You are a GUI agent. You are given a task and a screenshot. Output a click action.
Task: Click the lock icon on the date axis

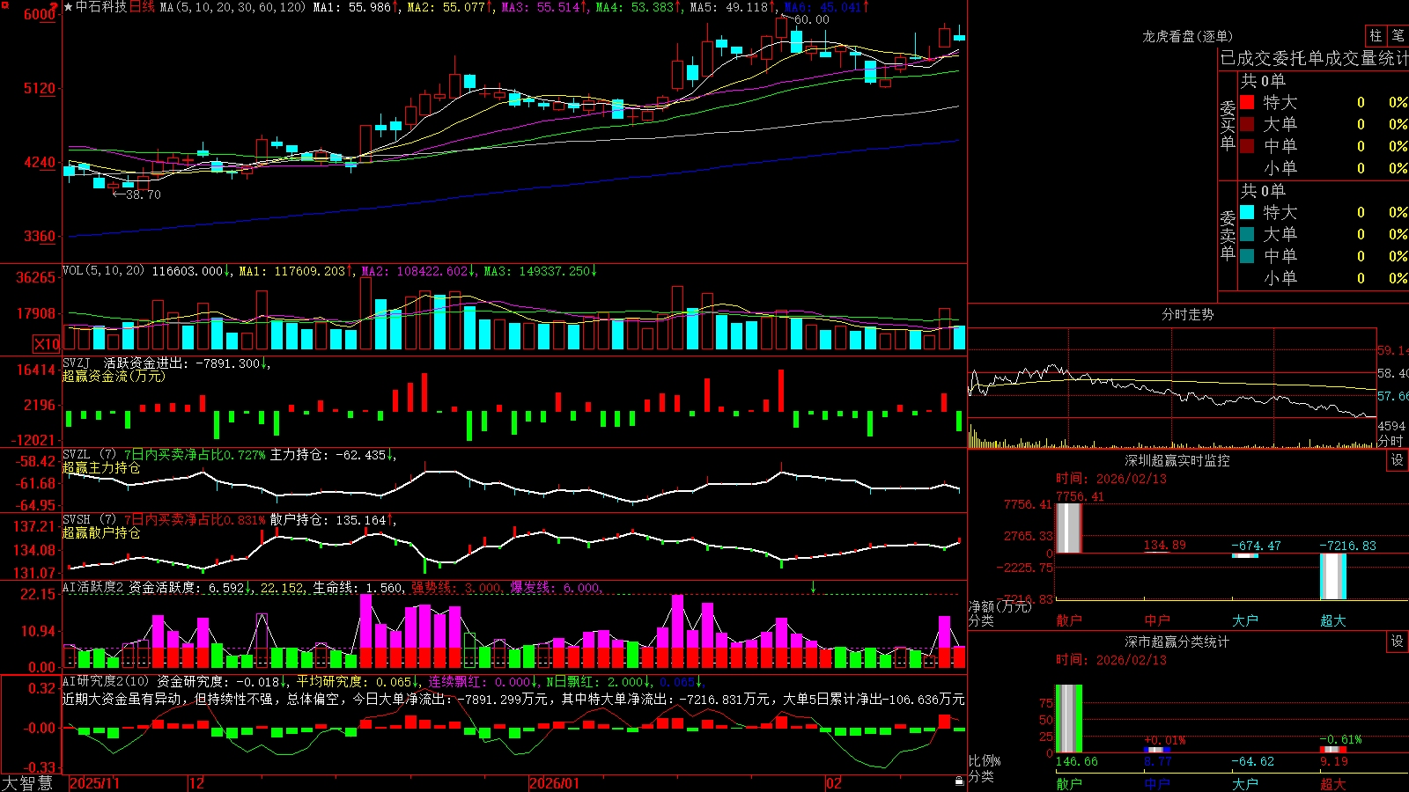click(959, 781)
